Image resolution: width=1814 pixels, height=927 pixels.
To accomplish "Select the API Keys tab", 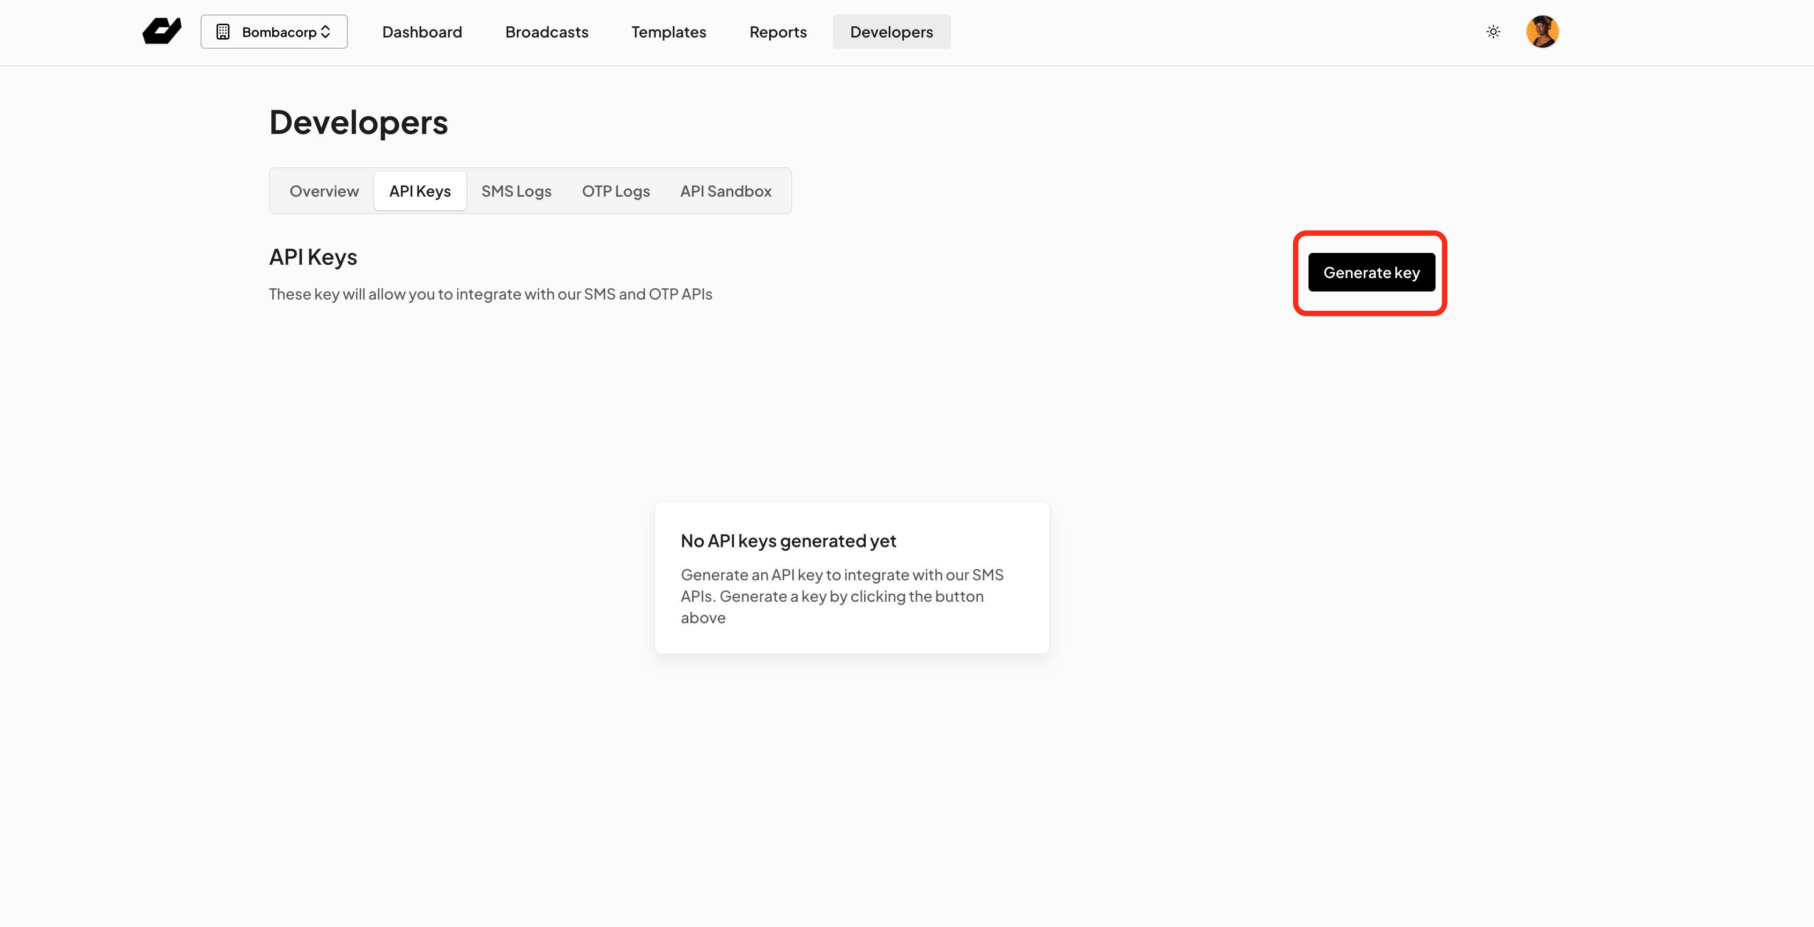I will tap(420, 191).
